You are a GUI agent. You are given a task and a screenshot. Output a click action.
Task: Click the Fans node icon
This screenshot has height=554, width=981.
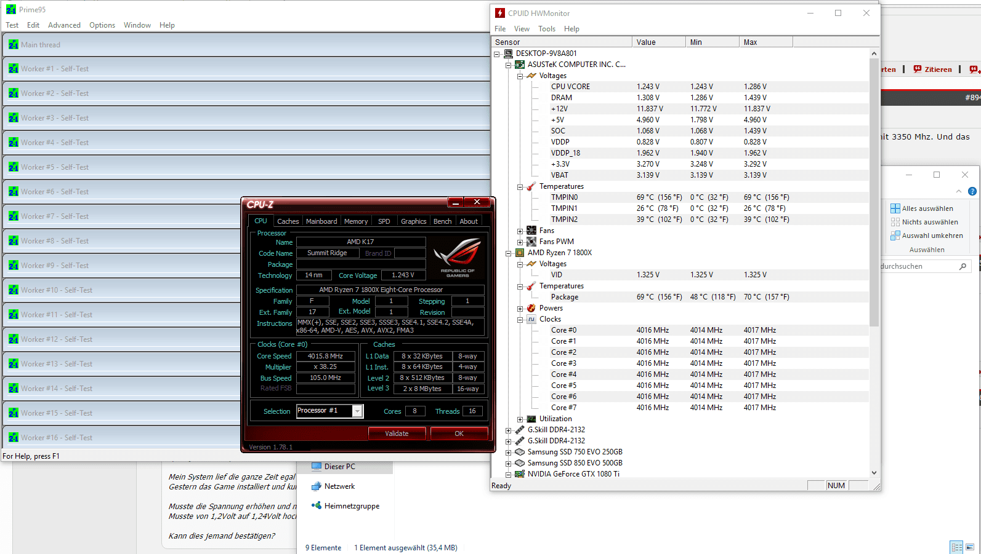(x=531, y=231)
